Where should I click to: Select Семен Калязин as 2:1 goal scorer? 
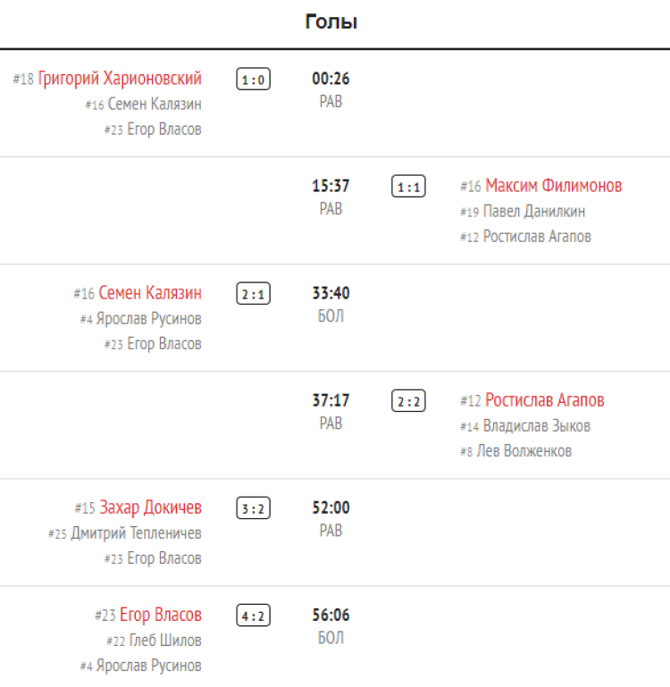click(150, 293)
